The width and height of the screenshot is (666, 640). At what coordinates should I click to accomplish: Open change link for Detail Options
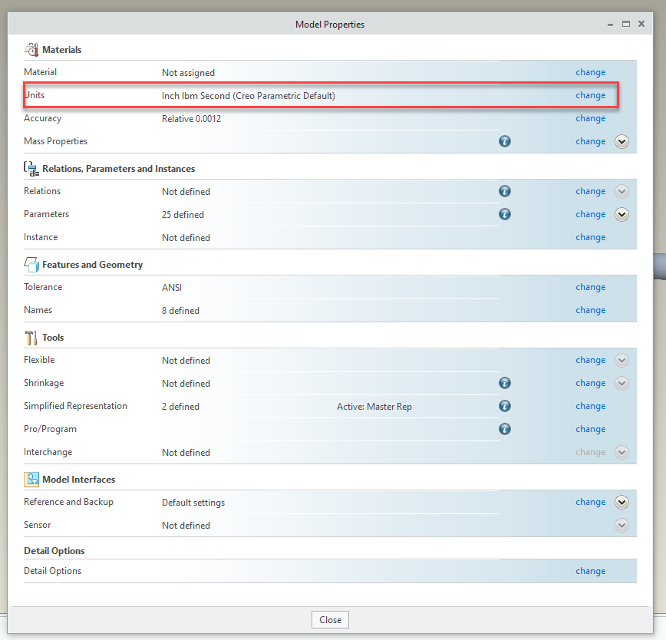(x=590, y=571)
